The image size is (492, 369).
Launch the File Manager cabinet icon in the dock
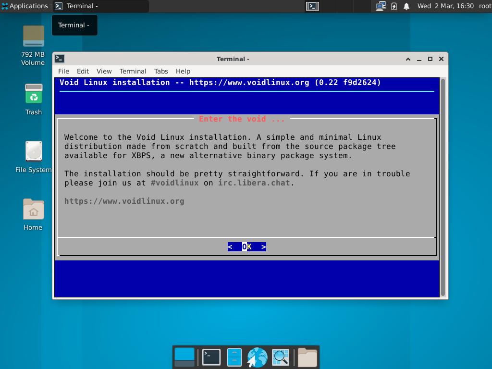234,357
